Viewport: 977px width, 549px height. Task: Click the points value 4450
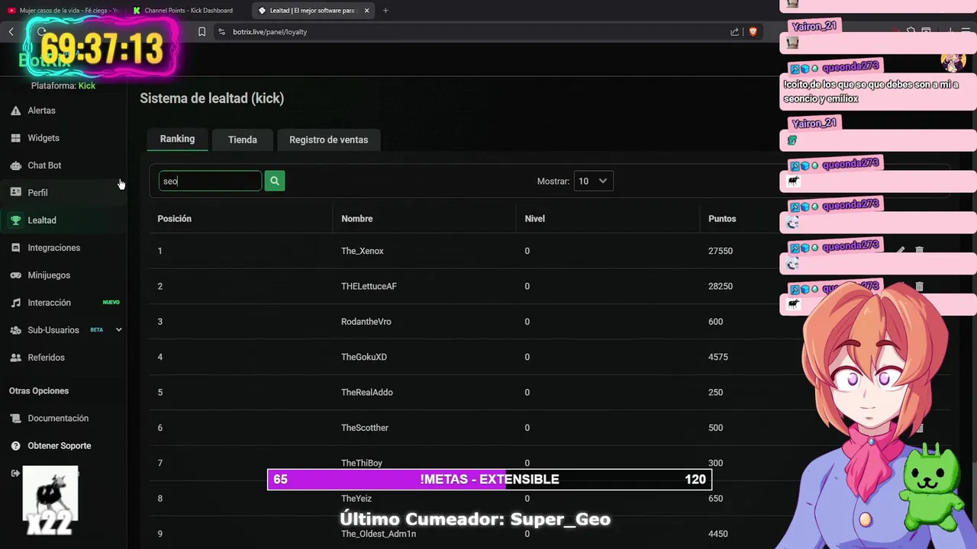718,534
